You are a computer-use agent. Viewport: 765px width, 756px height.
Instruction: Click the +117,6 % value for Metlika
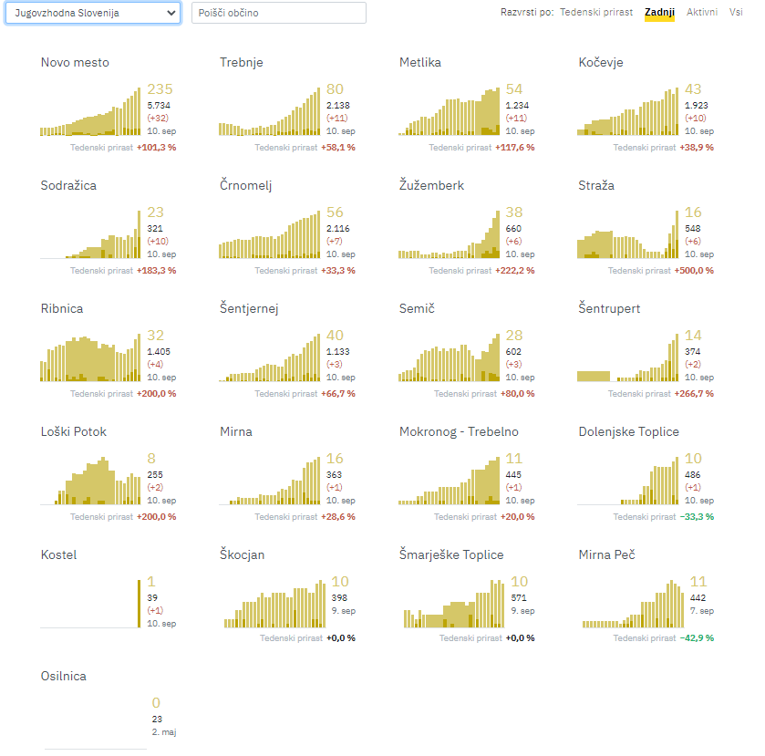pos(515,148)
